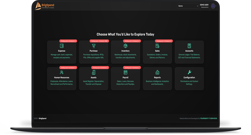
Task: Select the Configuration wrench icon
Action: tap(189, 72)
